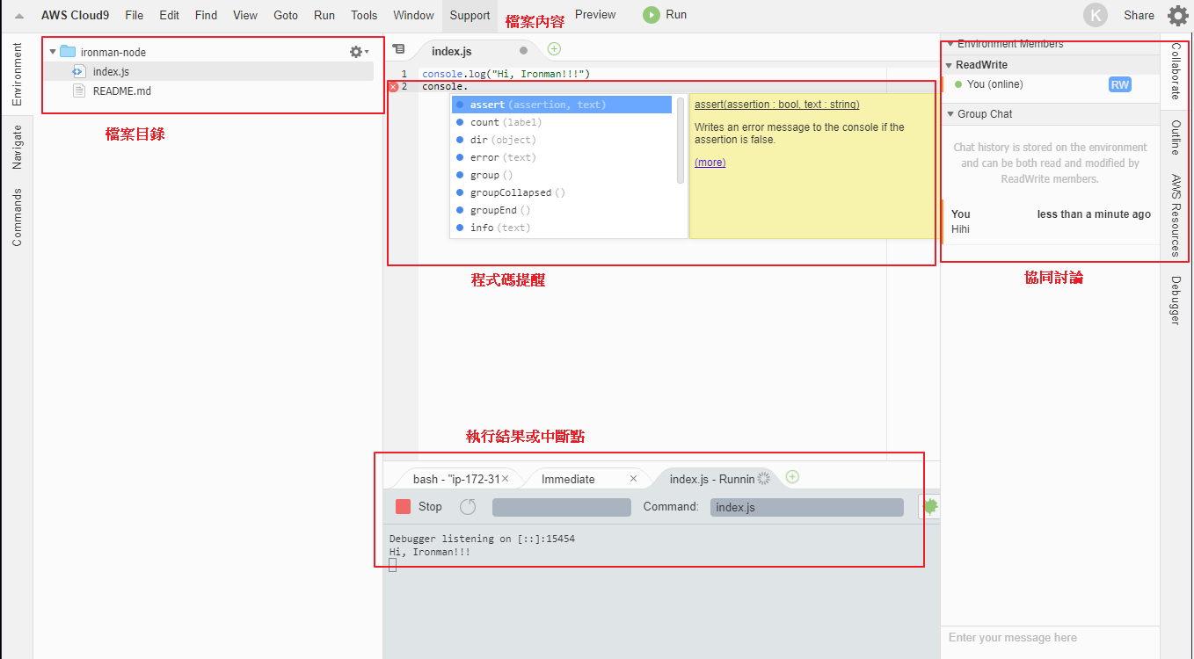Screen dimensions: 1194x659
Task: Click the Share button
Action: click(x=1139, y=15)
